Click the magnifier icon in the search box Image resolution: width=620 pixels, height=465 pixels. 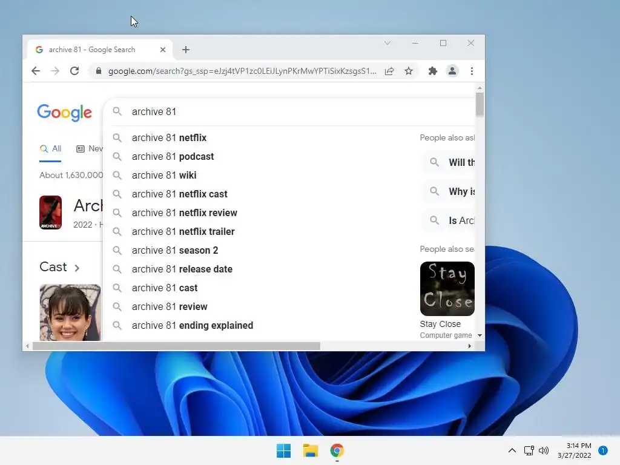pyautogui.click(x=117, y=111)
